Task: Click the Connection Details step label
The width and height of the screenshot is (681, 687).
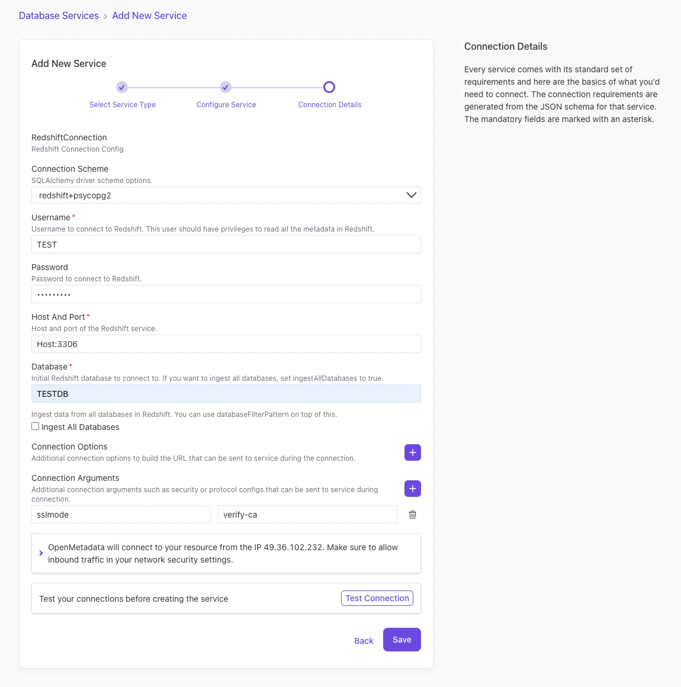Action: 329,105
